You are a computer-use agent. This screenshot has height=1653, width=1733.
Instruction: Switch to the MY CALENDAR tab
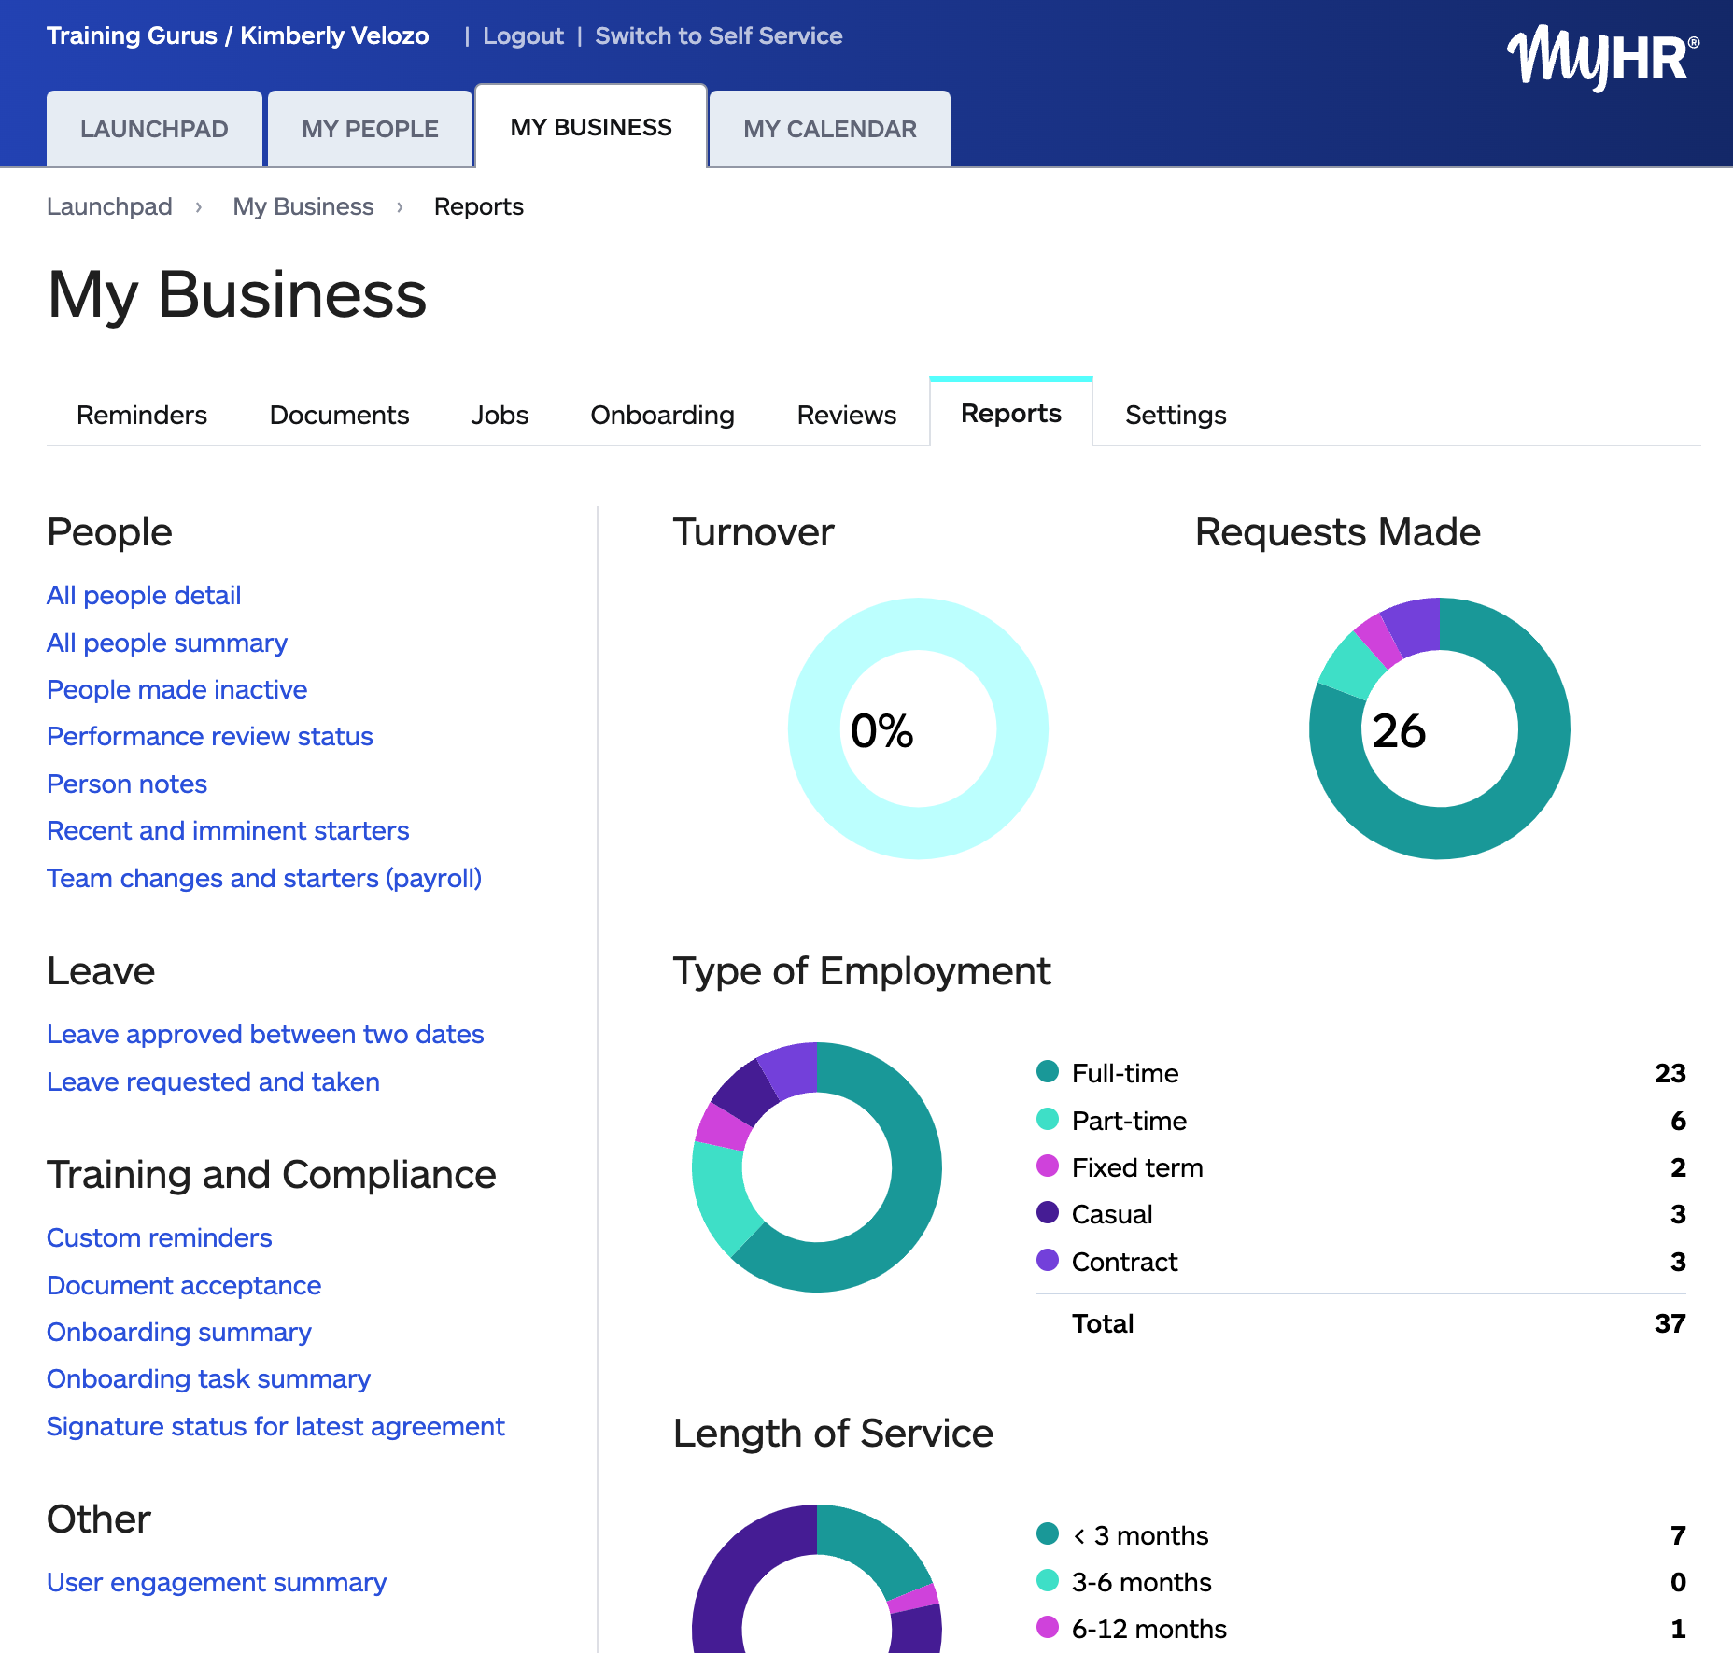click(829, 128)
